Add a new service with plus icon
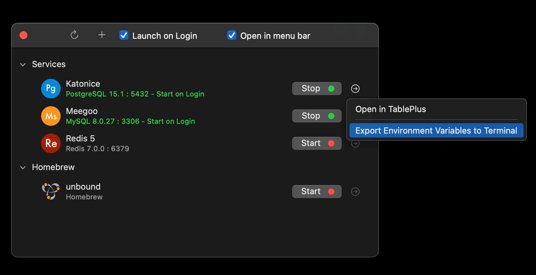This screenshot has height=275, width=536. click(x=102, y=35)
